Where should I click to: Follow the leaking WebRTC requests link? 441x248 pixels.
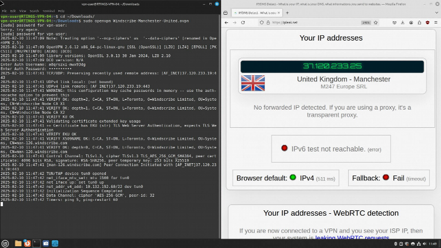click(x=352, y=238)
